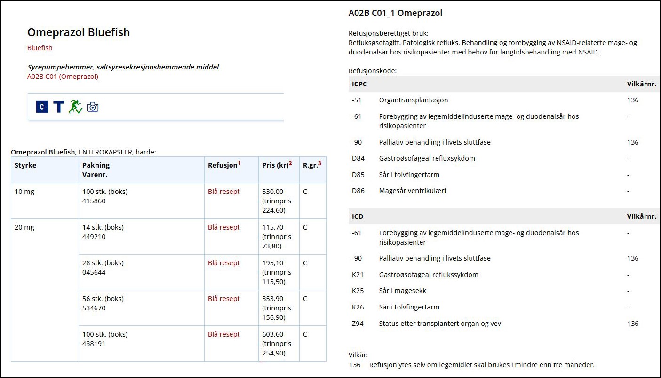The width and height of the screenshot is (661, 378).
Task: Click Blå resept for 56 stk. package
Action: coord(224,299)
